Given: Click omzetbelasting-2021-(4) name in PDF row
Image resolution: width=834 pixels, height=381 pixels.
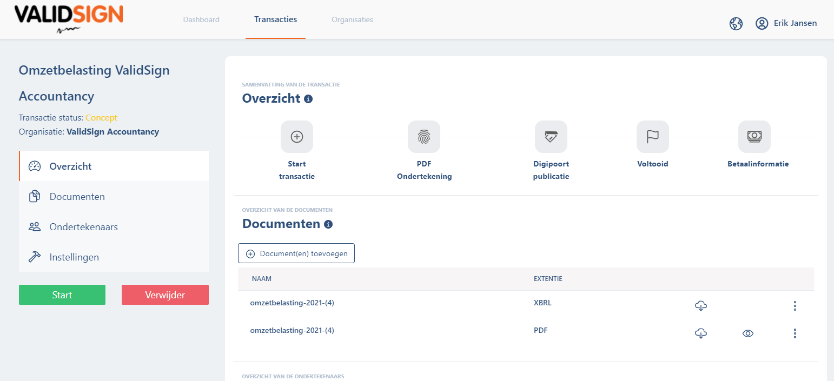Looking at the screenshot, I should (292, 330).
